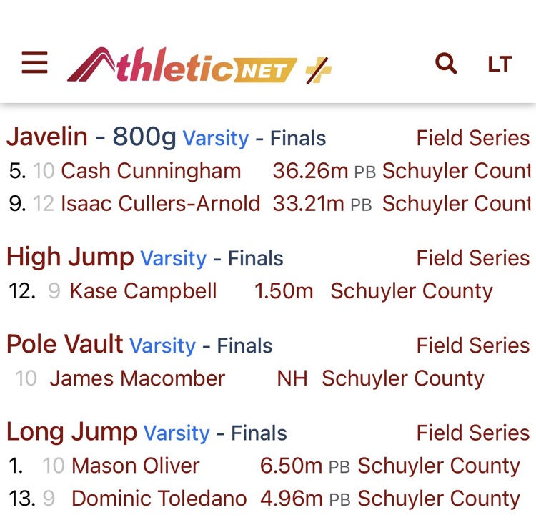Image resolution: width=536 pixels, height=525 pixels.
Task: Click the 36.26m javelin mark
Action: click(308, 171)
